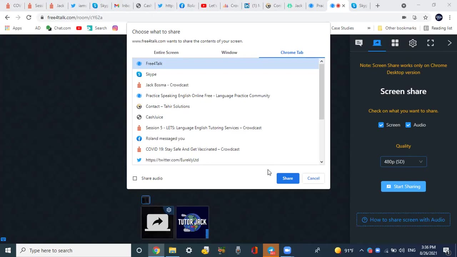This screenshot has width=457, height=257.
Task: Open Chrome profile avatar
Action: click(439, 17)
